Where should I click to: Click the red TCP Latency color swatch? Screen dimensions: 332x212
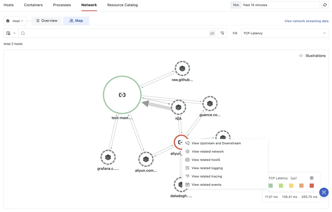[312, 185]
